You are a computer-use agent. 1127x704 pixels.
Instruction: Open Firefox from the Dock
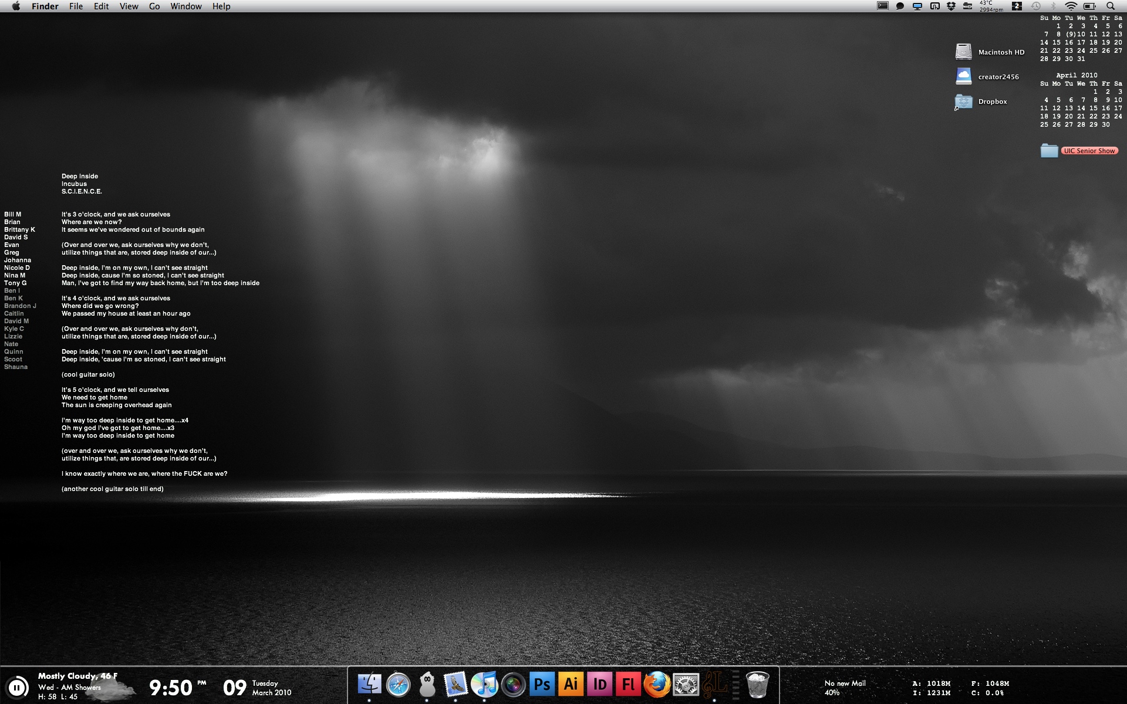click(x=657, y=684)
